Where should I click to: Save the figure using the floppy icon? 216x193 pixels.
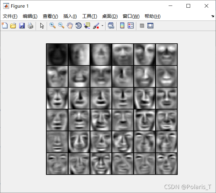22,26
